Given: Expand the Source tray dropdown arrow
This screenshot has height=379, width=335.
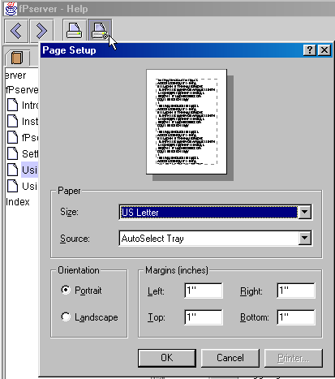Looking at the screenshot, I should click(x=304, y=238).
